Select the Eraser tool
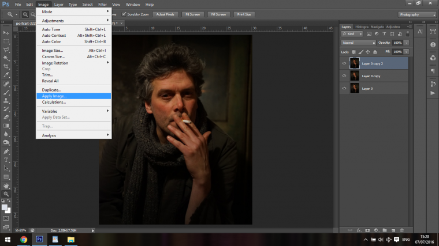The height and width of the screenshot is (246, 439). (x=6, y=118)
